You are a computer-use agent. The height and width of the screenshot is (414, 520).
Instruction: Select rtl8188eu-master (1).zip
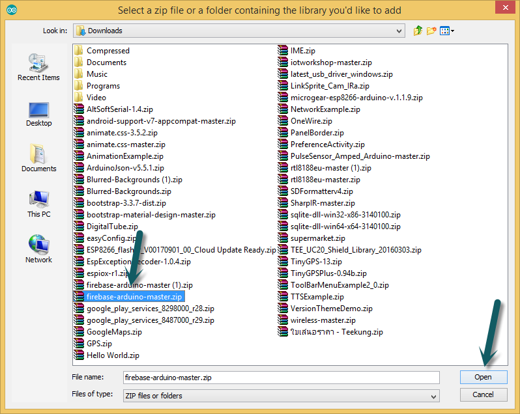tap(325, 167)
